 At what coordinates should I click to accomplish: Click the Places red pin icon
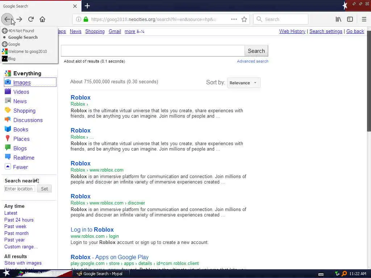tap(8, 139)
